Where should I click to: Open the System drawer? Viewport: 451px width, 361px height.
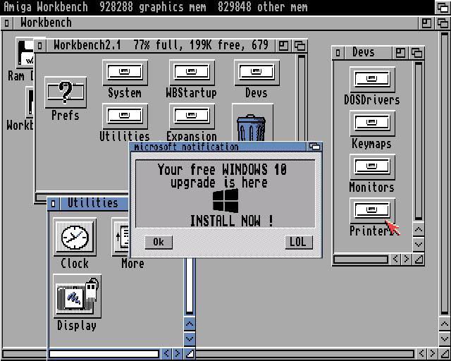pyautogui.click(x=124, y=72)
